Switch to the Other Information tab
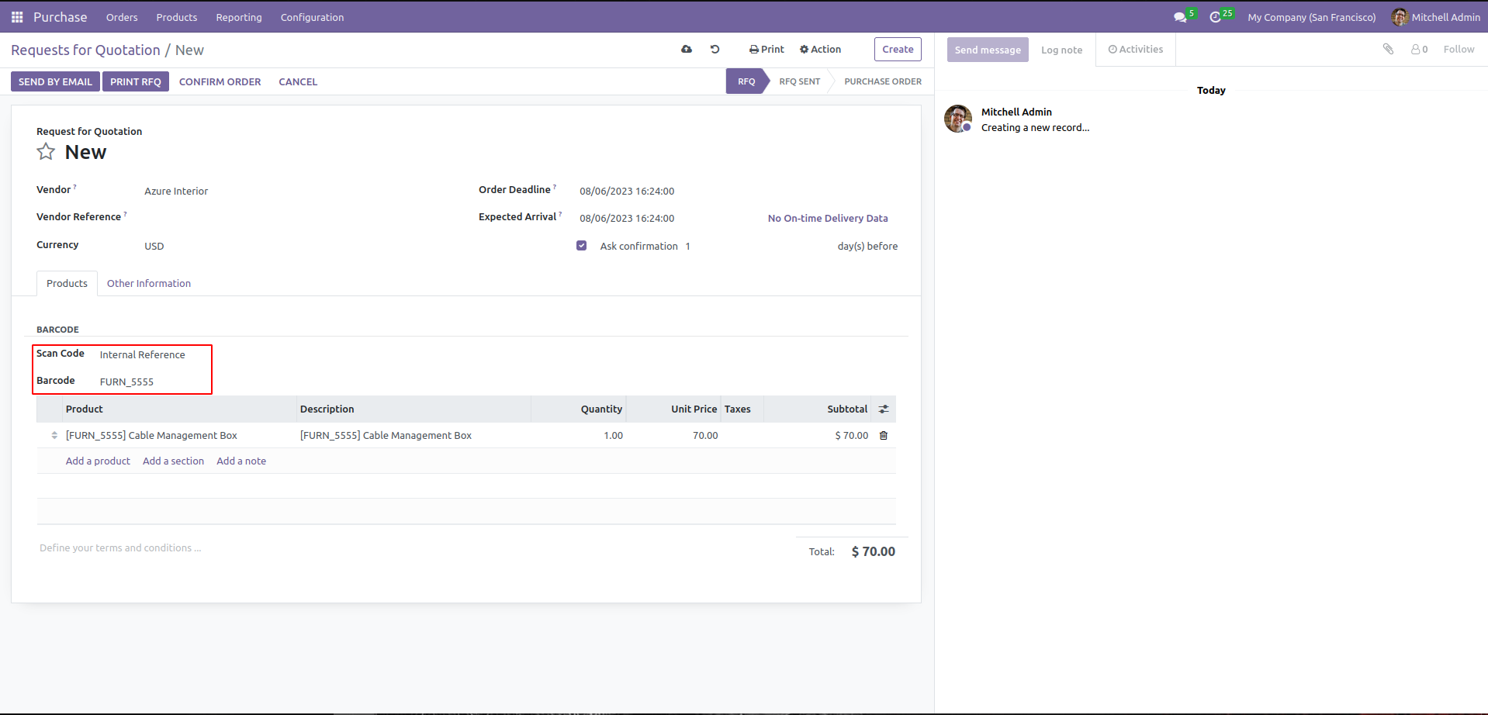Image resolution: width=1488 pixels, height=715 pixels. point(149,284)
